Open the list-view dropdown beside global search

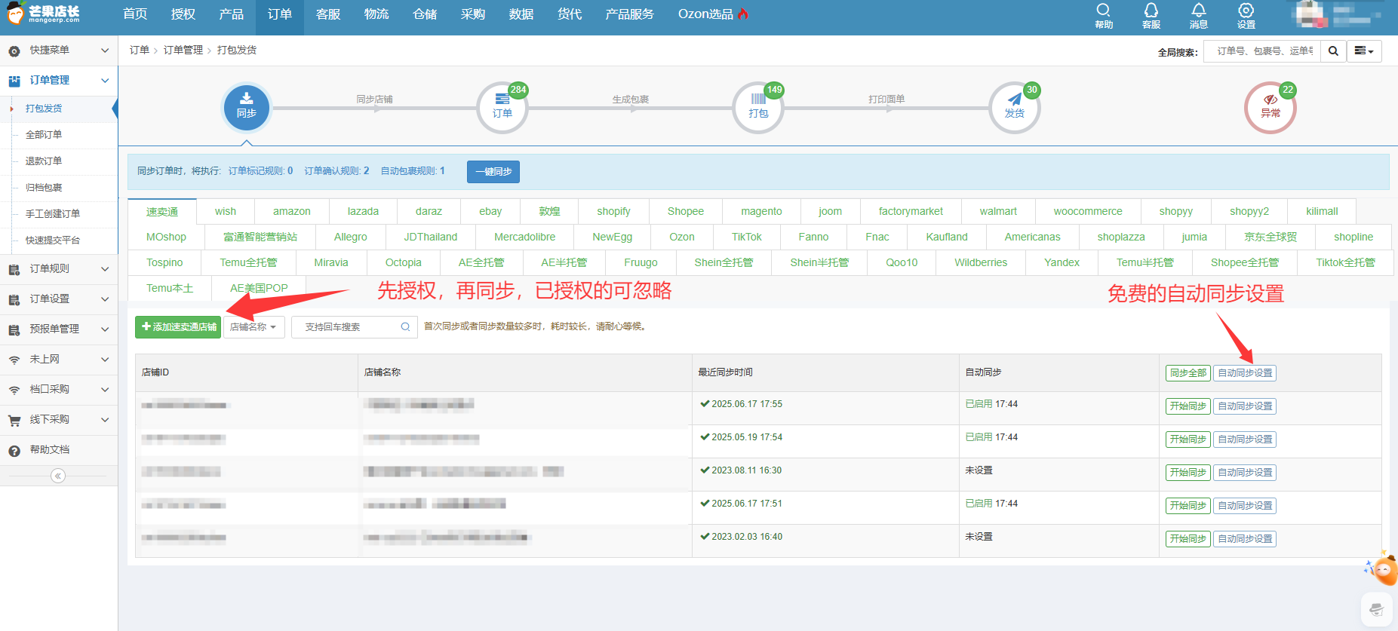coord(1364,51)
